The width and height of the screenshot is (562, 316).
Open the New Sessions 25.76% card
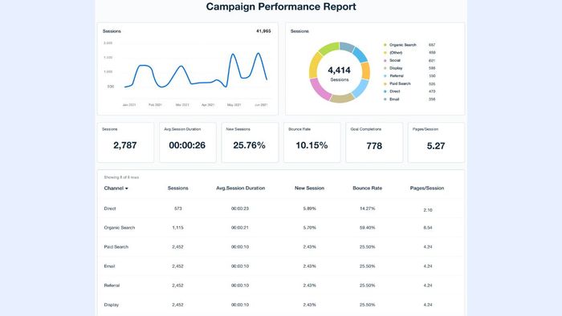pyautogui.click(x=250, y=143)
